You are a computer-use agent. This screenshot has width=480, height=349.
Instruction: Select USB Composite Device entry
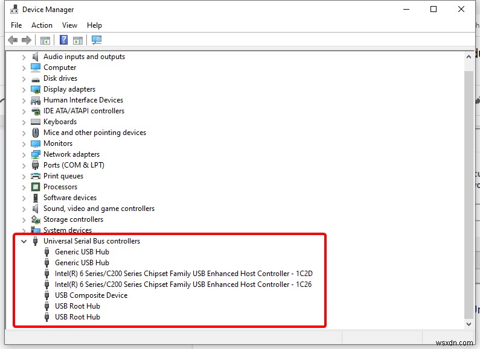91,295
